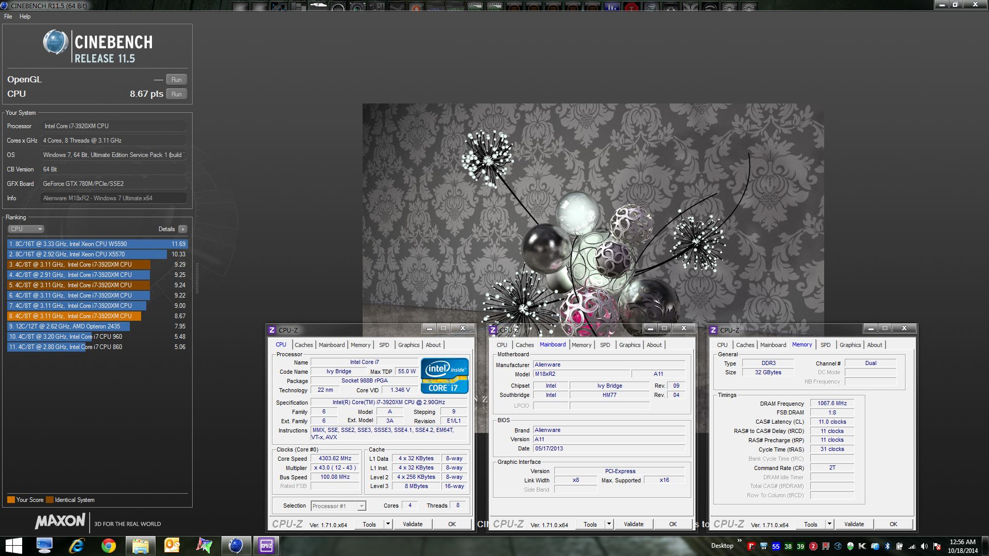Viewport: 989px width, 556px height.
Task: Open Mainboard tab in the Memory CPU-Z window
Action: pos(773,345)
